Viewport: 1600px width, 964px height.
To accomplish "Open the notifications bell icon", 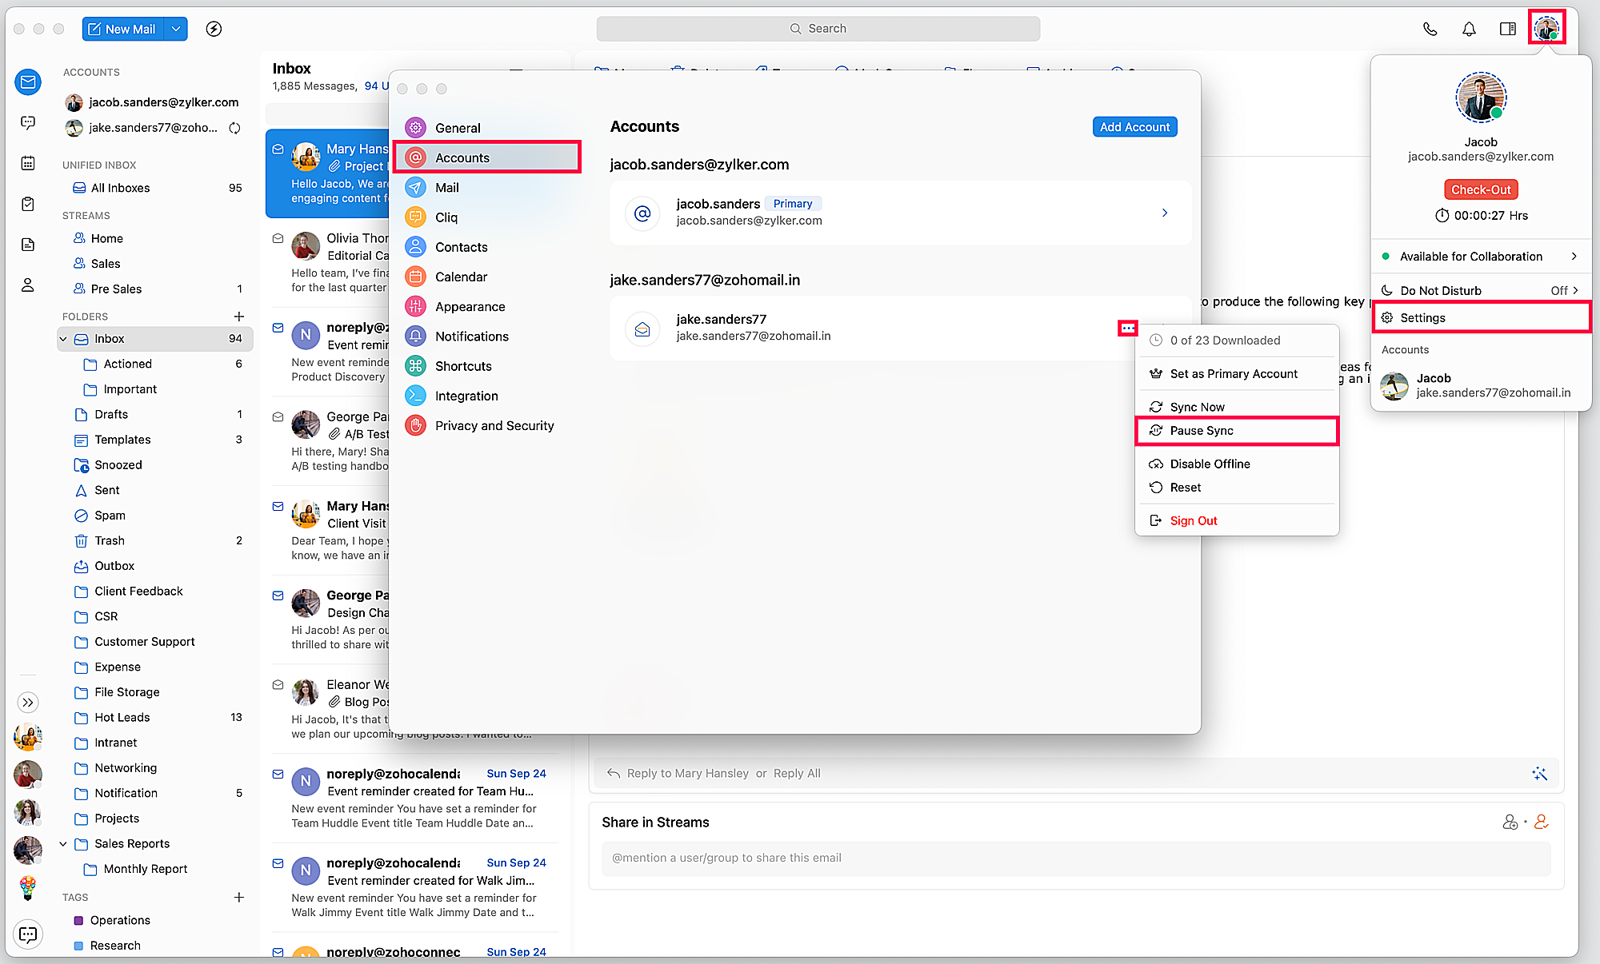I will 1469,29.
